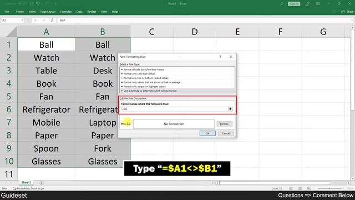Select 'Format only top or bottom ranked values'
The width and height of the screenshot is (355, 200).
pyautogui.click(x=177, y=78)
